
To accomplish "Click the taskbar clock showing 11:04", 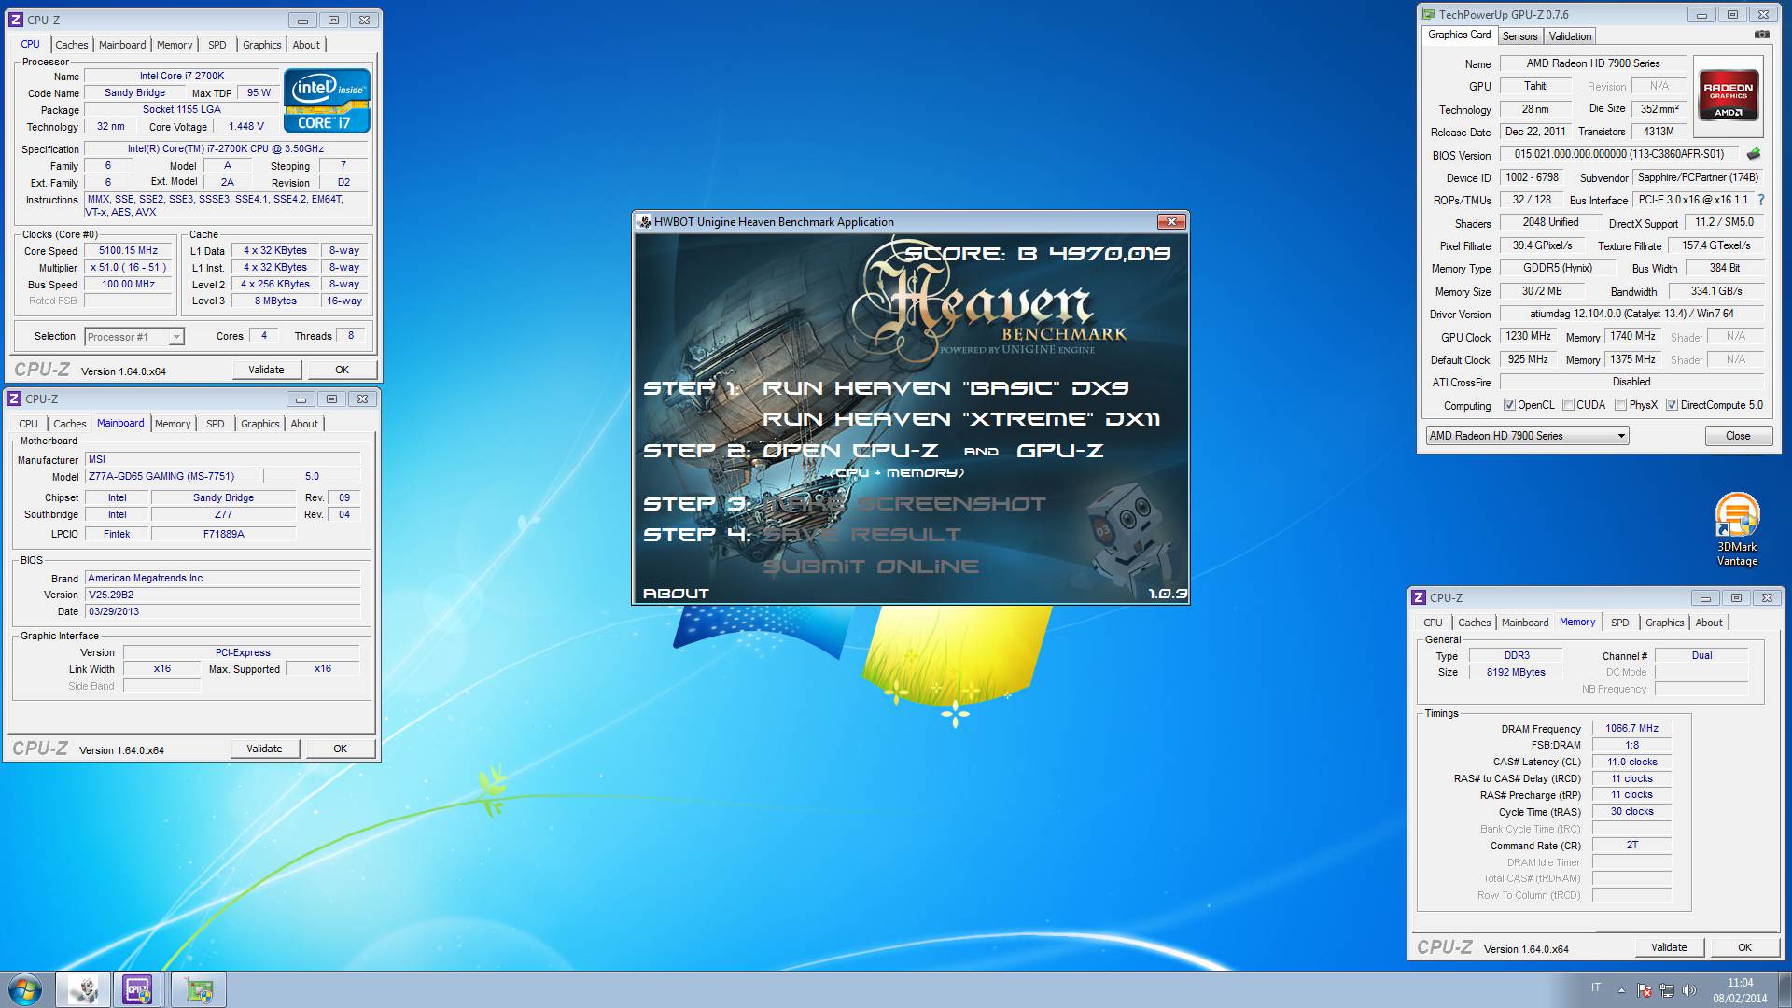I will (1740, 990).
